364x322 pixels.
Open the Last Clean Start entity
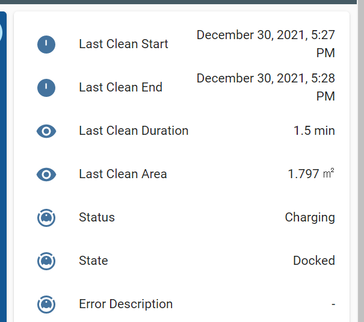[123, 44]
